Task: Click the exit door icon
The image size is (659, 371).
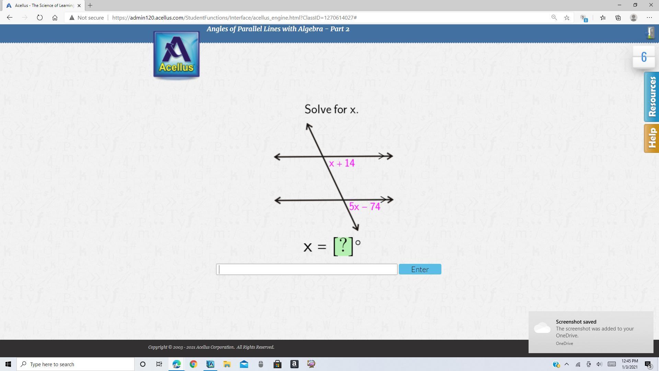Action: tap(650, 33)
